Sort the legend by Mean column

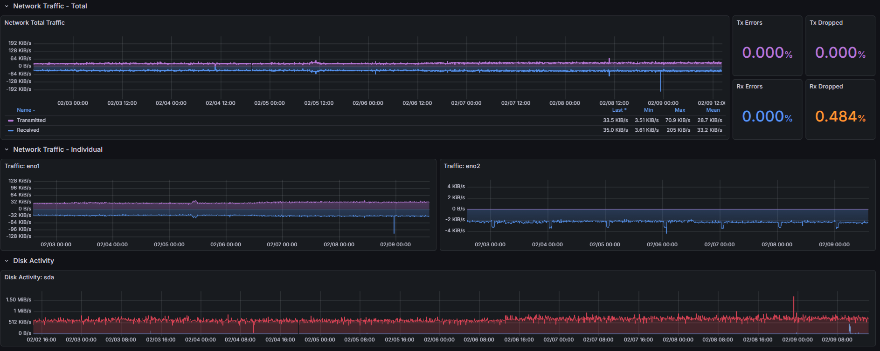[x=713, y=110]
